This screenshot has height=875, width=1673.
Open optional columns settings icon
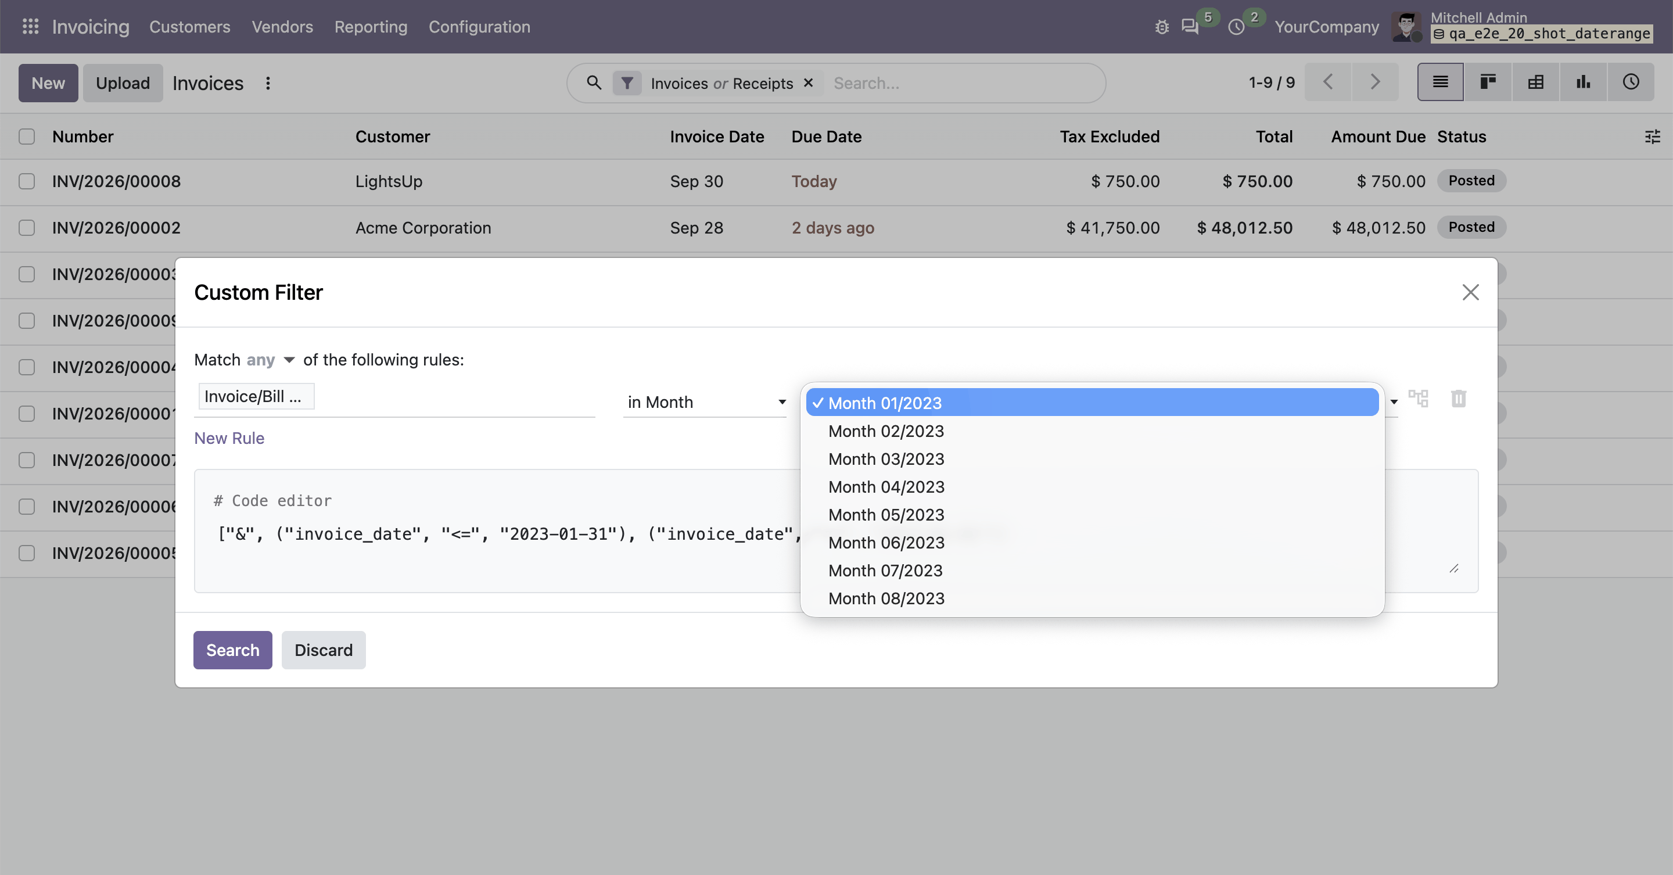pos(1652,137)
